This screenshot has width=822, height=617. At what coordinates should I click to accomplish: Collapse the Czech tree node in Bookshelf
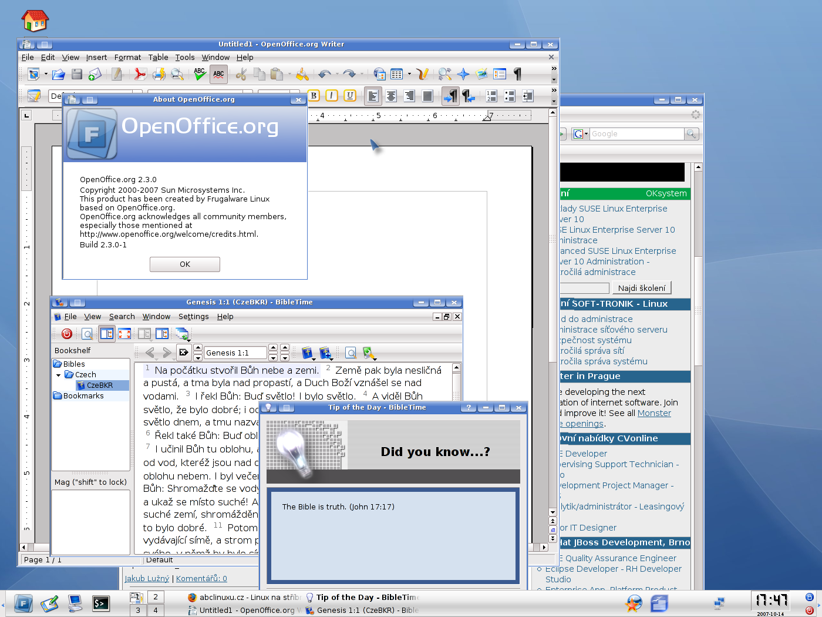(x=58, y=375)
